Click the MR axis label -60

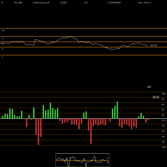coord(163,137)
